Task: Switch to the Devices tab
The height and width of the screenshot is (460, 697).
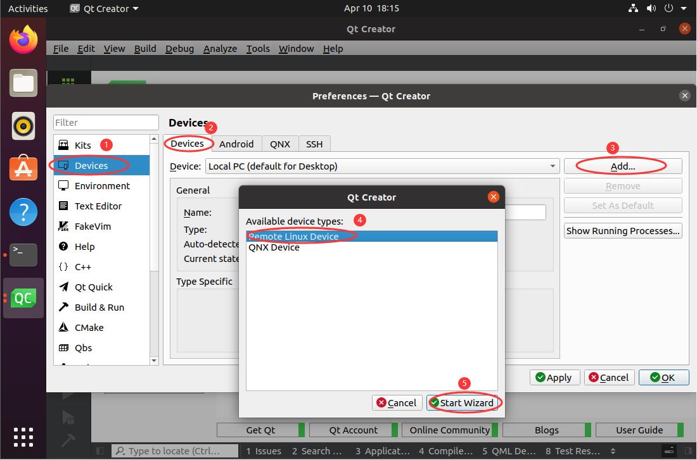Action: click(x=187, y=144)
